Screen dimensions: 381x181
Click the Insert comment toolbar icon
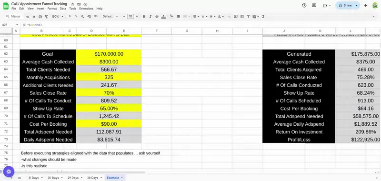pos(235,17)
